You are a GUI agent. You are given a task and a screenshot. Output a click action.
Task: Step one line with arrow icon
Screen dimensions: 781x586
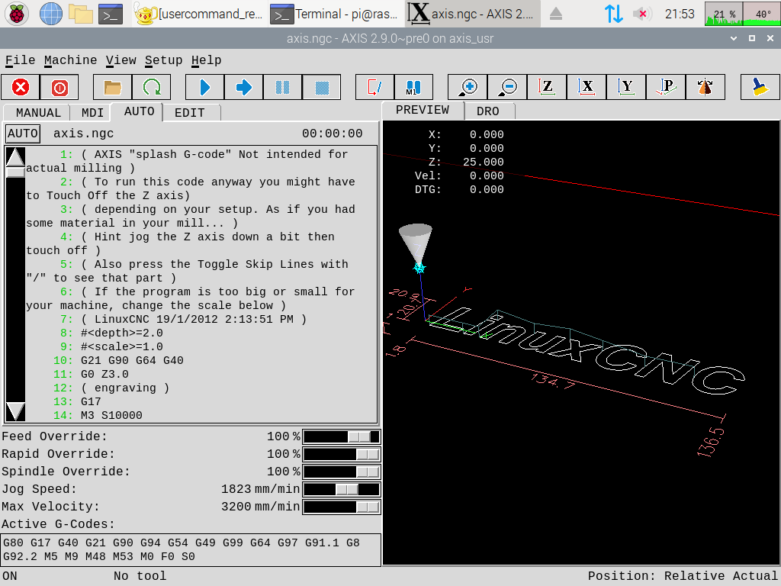click(243, 87)
